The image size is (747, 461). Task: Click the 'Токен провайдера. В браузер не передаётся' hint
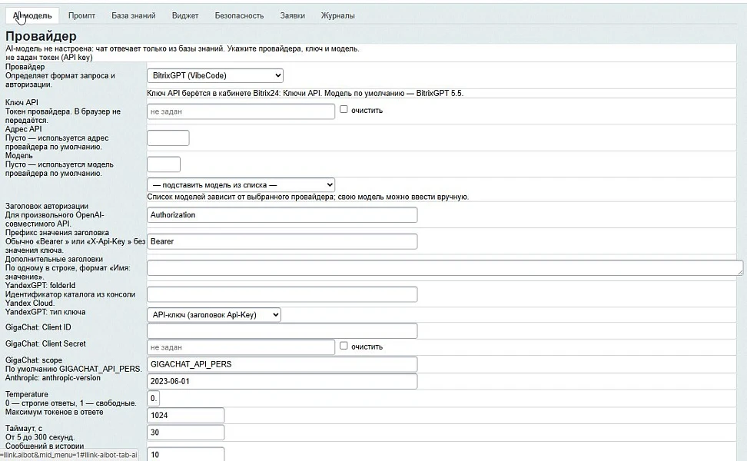coord(63,116)
